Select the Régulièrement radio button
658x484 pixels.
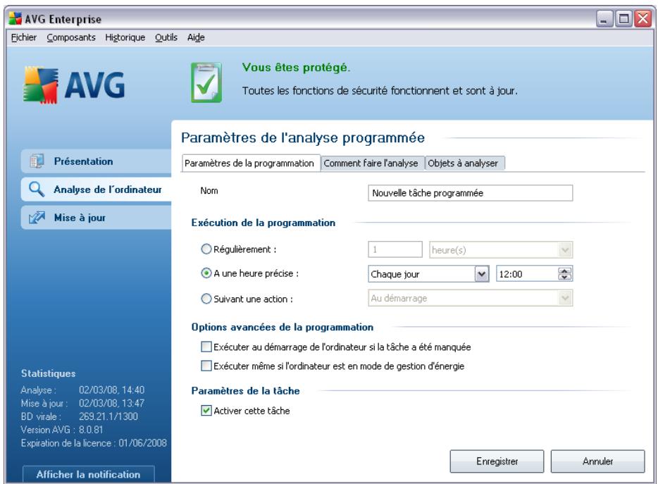pos(206,249)
